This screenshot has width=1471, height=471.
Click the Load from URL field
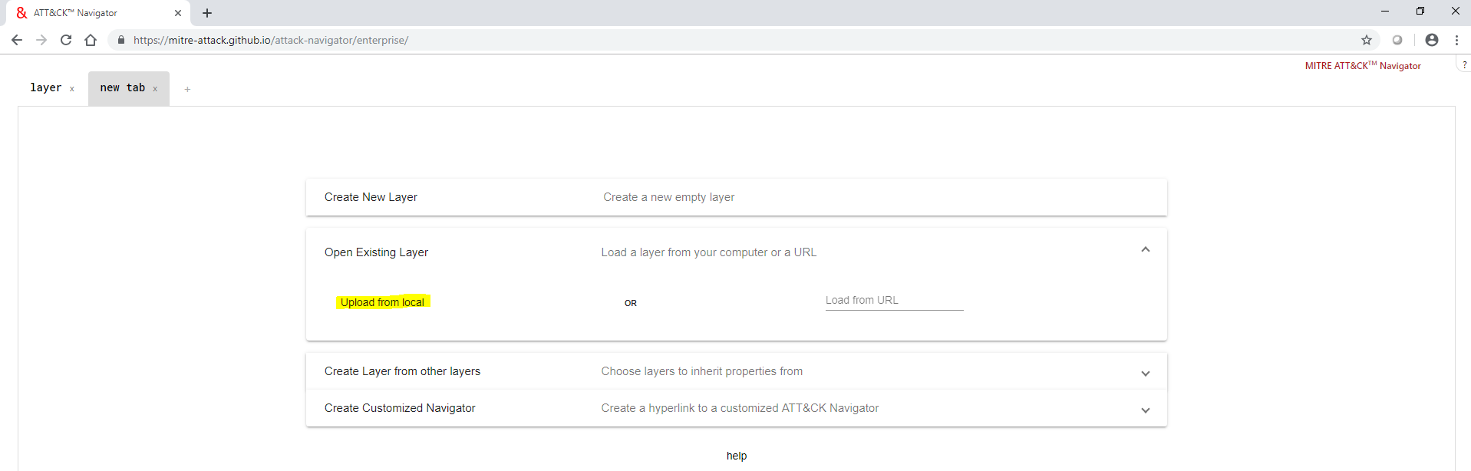pos(894,301)
